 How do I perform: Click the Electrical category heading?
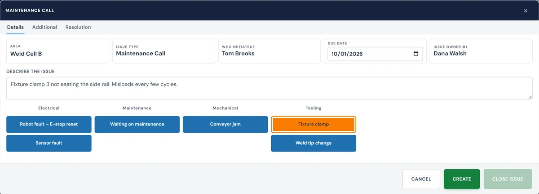pos(49,108)
